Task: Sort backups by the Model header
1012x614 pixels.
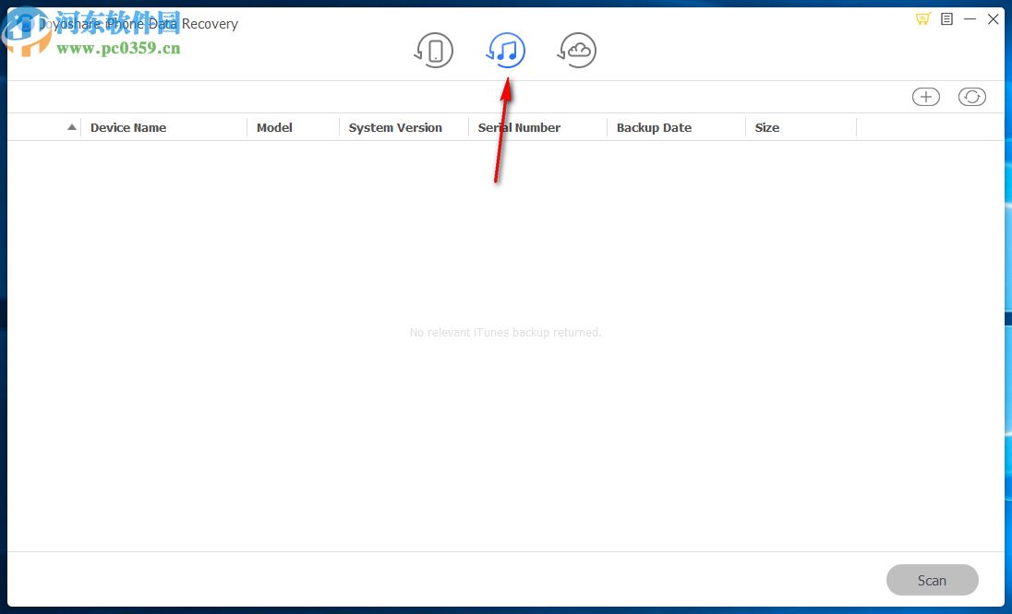Action: coord(274,127)
